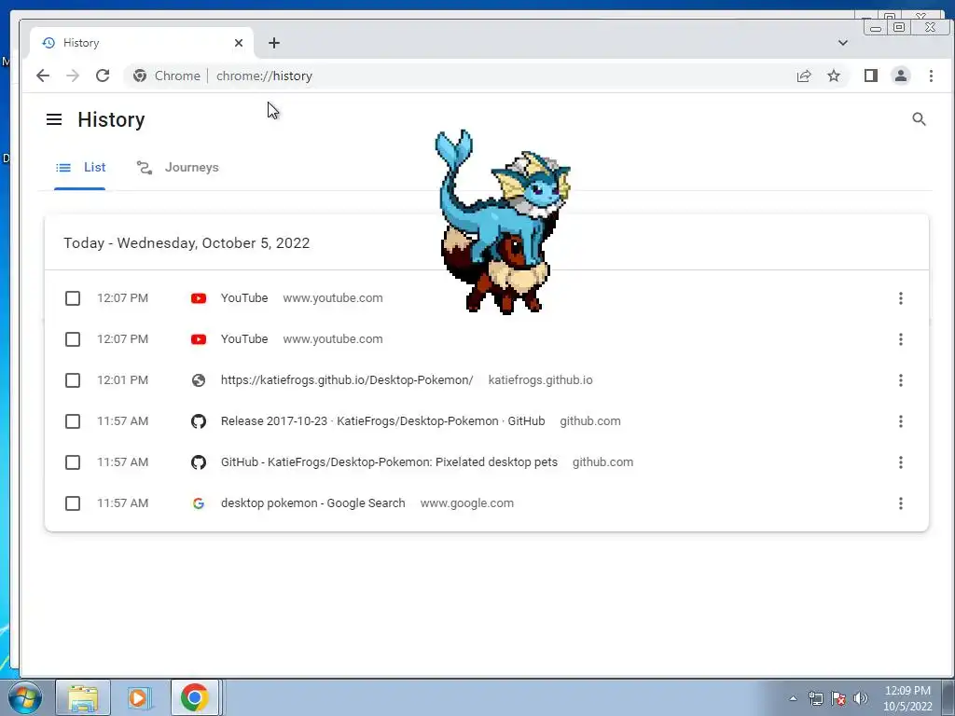Image resolution: width=955 pixels, height=716 pixels.
Task: Open Release 2017-10-23 KatieFrogs link
Action: click(382, 421)
